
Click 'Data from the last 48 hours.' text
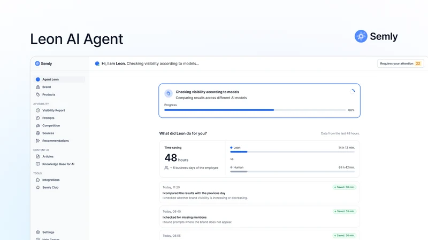pyautogui.click(x=340, y=134)
